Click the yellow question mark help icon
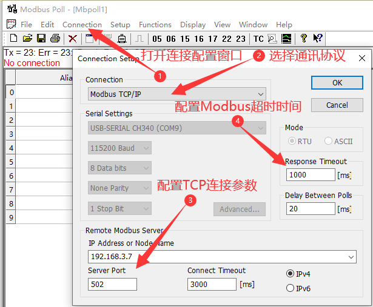 click(x=303, y=38)
